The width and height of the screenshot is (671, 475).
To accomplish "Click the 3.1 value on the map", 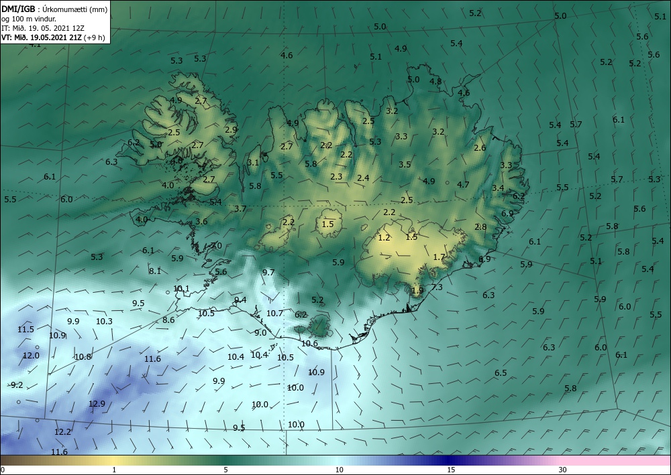I will 253,162.
